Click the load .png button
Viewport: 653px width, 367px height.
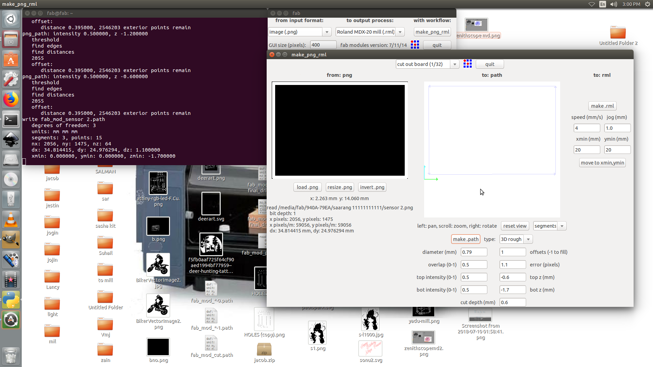point(307,187)
